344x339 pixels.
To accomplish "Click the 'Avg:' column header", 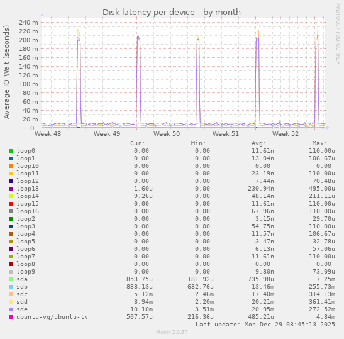I will pyautogui.click(x=259, y=143).
